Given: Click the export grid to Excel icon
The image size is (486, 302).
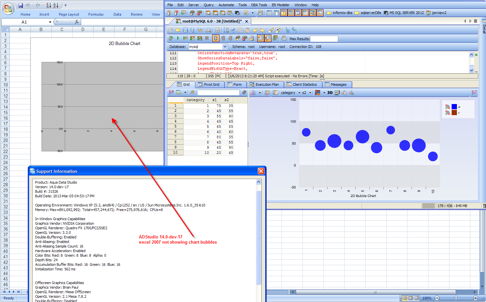Looking at the screenshot, I should tap(179, 93).
